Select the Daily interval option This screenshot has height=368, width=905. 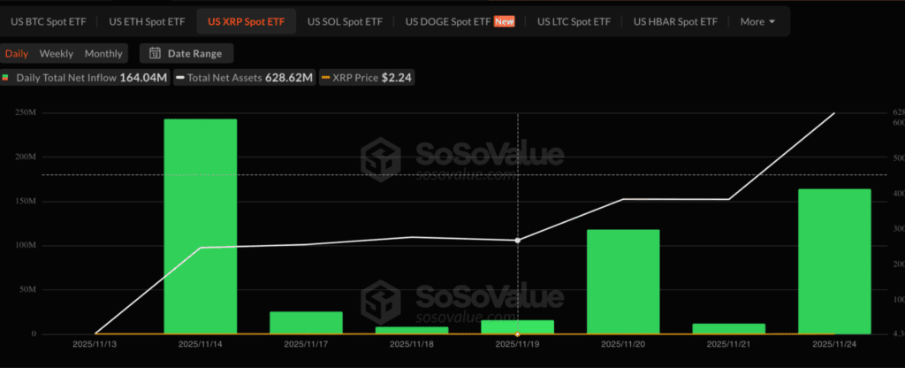pos(17,53)
